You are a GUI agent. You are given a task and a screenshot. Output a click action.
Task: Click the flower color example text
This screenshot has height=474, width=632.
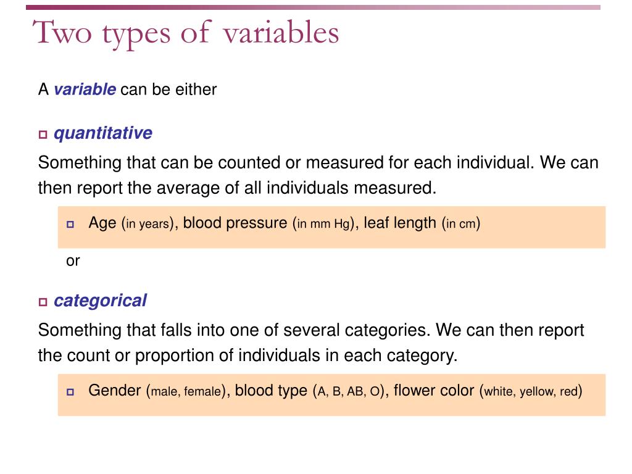(x=434, y=391)
